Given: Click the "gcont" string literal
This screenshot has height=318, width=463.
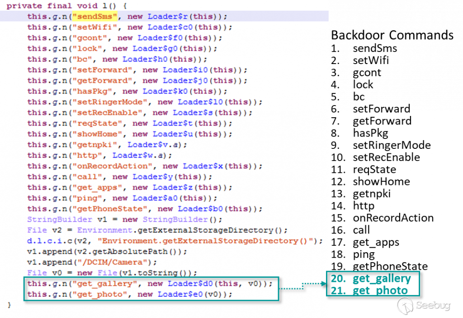Looking at the screenshot, I should (x=90, y=38).
